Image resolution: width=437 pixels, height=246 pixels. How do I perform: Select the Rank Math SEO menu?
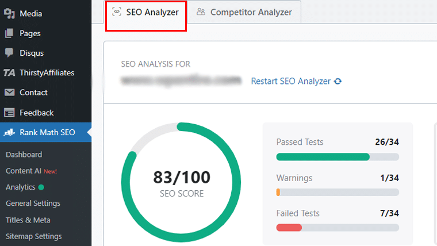(x=45, y=132)
